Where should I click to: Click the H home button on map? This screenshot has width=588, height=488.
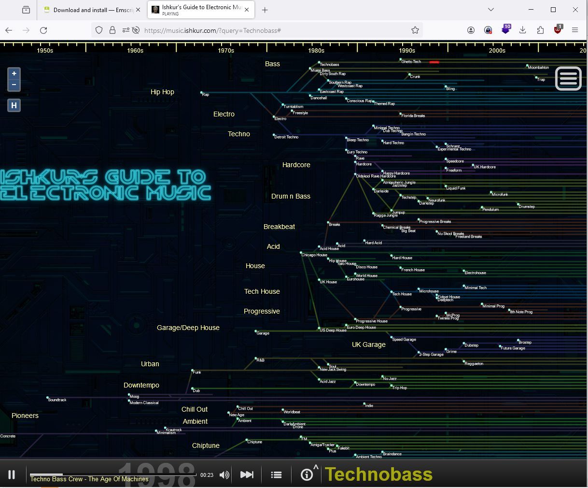(x=14, y=105)
